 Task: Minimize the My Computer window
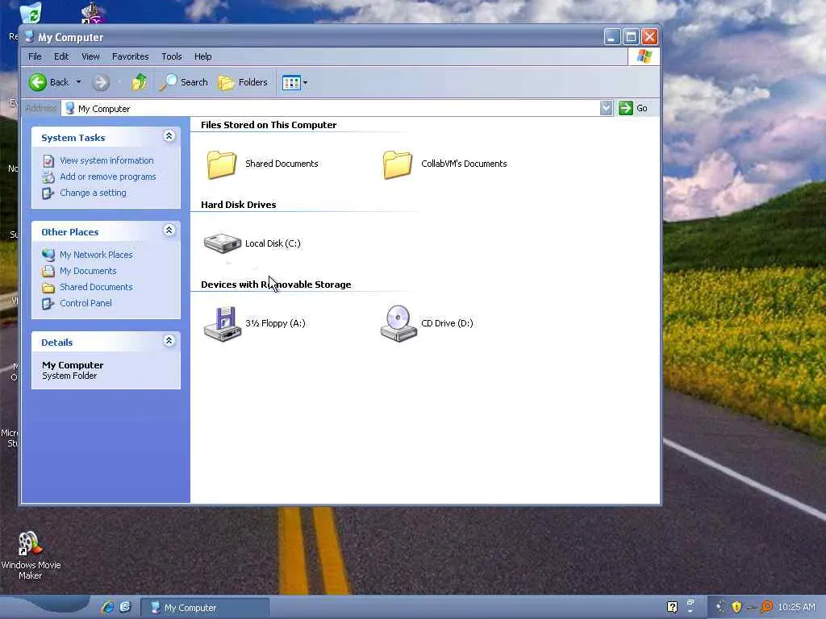612,37
